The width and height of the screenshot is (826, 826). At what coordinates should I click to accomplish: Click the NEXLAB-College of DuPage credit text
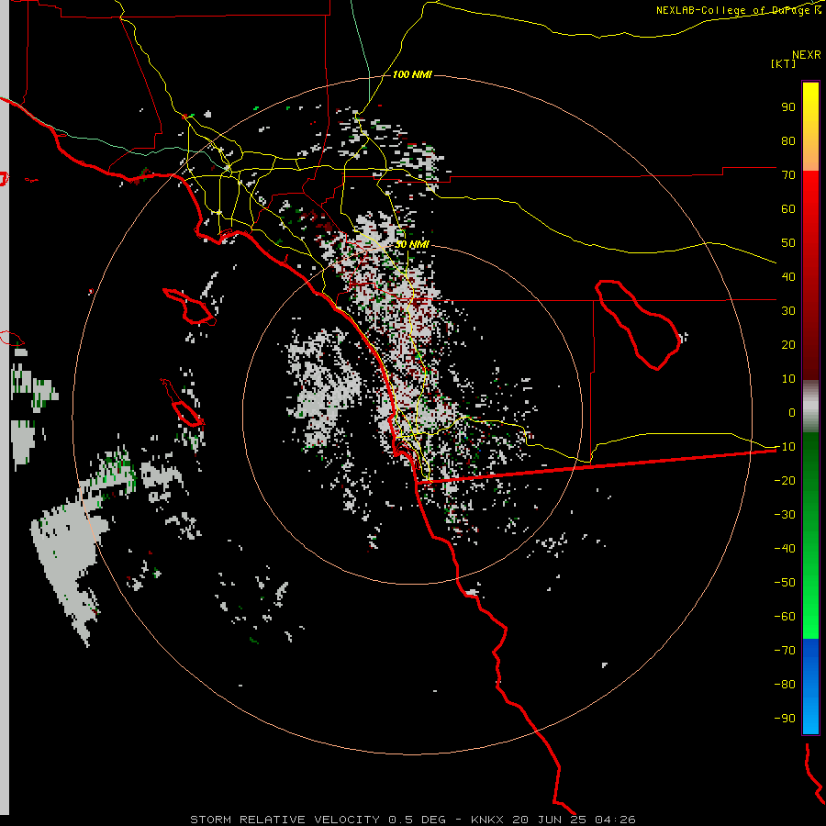point(739,10)
